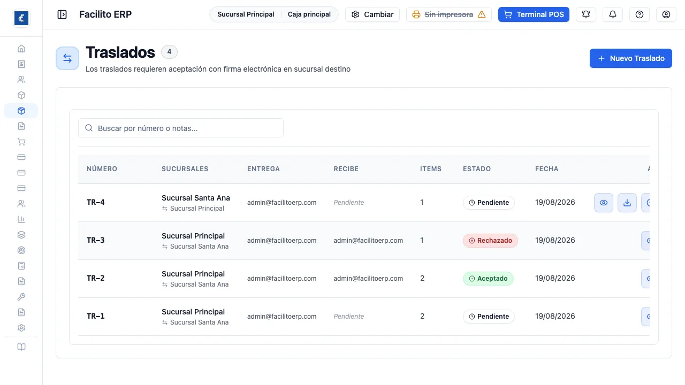Click the NÚMERO column header
Image resolution: width=685 pixels, height=385 pixels.
102,169
